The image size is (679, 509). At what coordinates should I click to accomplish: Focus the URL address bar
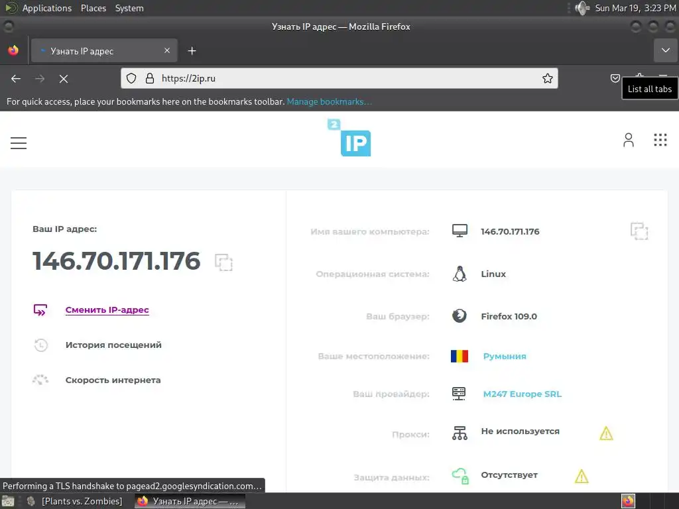[x=339, y=78]
